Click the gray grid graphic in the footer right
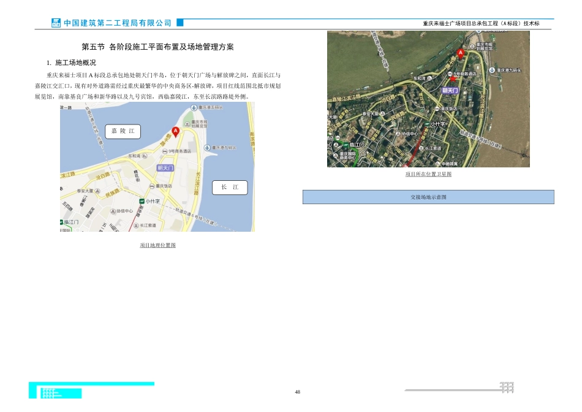 [x=507, y=387]
